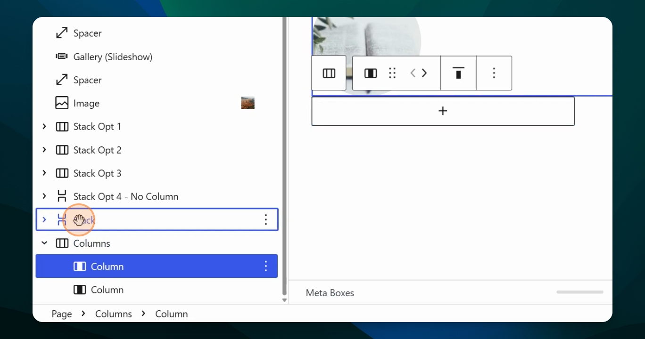Click the list view vertical scrollbar
This screenshot has height=339, width=645.
(284, 155)
